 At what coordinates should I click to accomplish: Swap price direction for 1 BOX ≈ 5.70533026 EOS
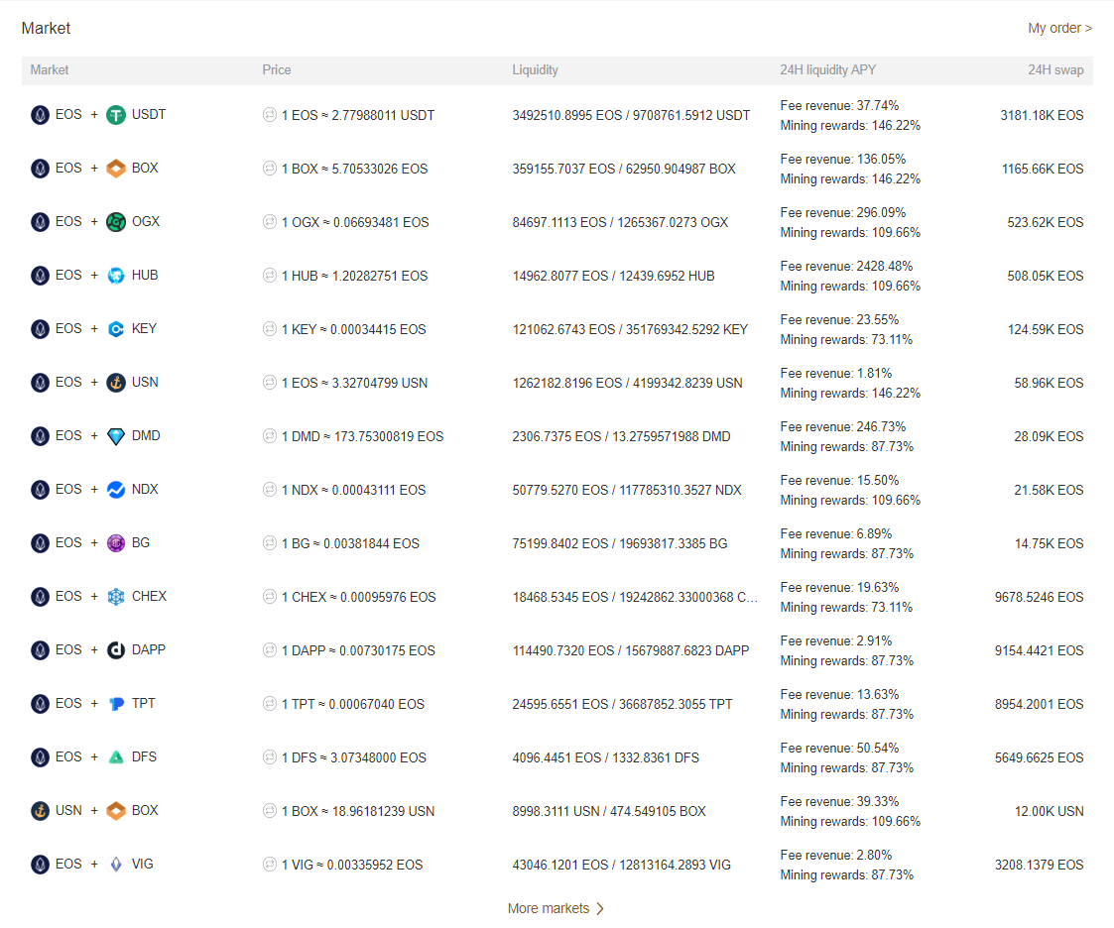[x=269, y=169]
